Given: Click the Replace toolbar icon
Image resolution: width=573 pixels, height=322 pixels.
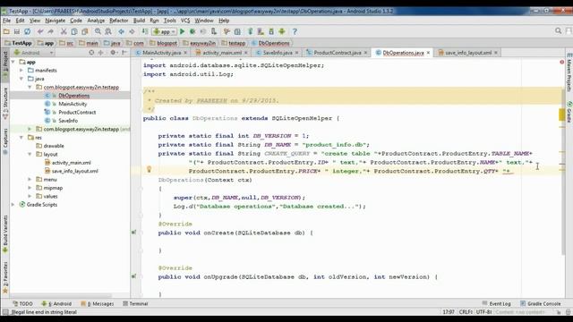Looking at the screenshot, I should [x=108, y=32].
